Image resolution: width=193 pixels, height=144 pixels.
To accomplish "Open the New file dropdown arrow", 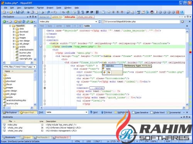I will click(8, 12).
